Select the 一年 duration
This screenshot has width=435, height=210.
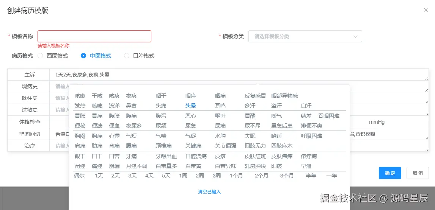(x=331, y=176)
